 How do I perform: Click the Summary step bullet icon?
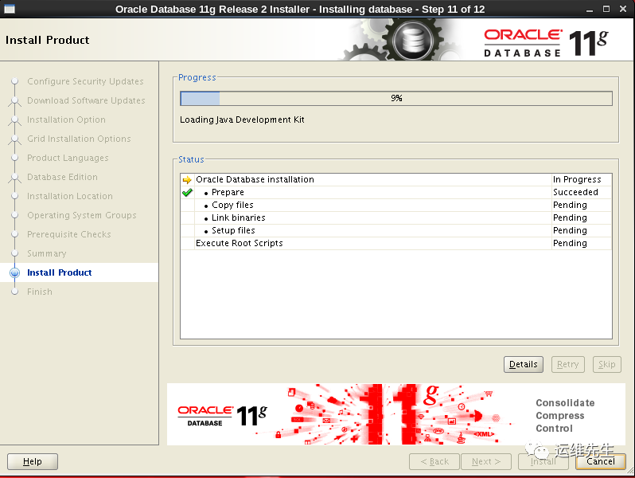click(14, 254)
